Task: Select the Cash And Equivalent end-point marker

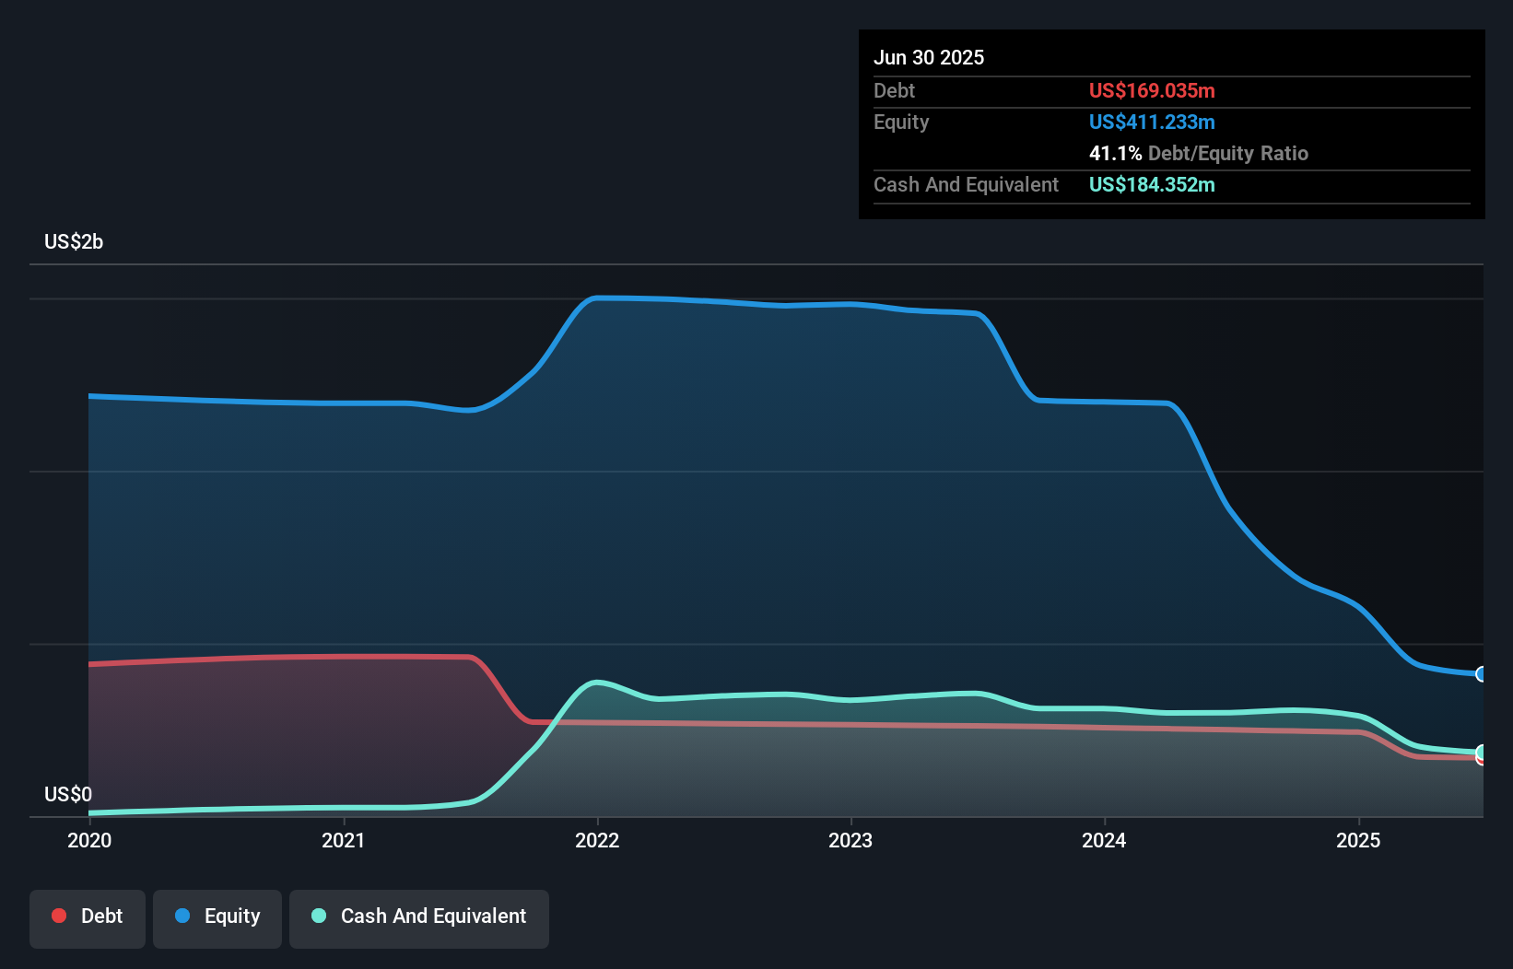Action: pyautogui.click(x=1482, y=753)
